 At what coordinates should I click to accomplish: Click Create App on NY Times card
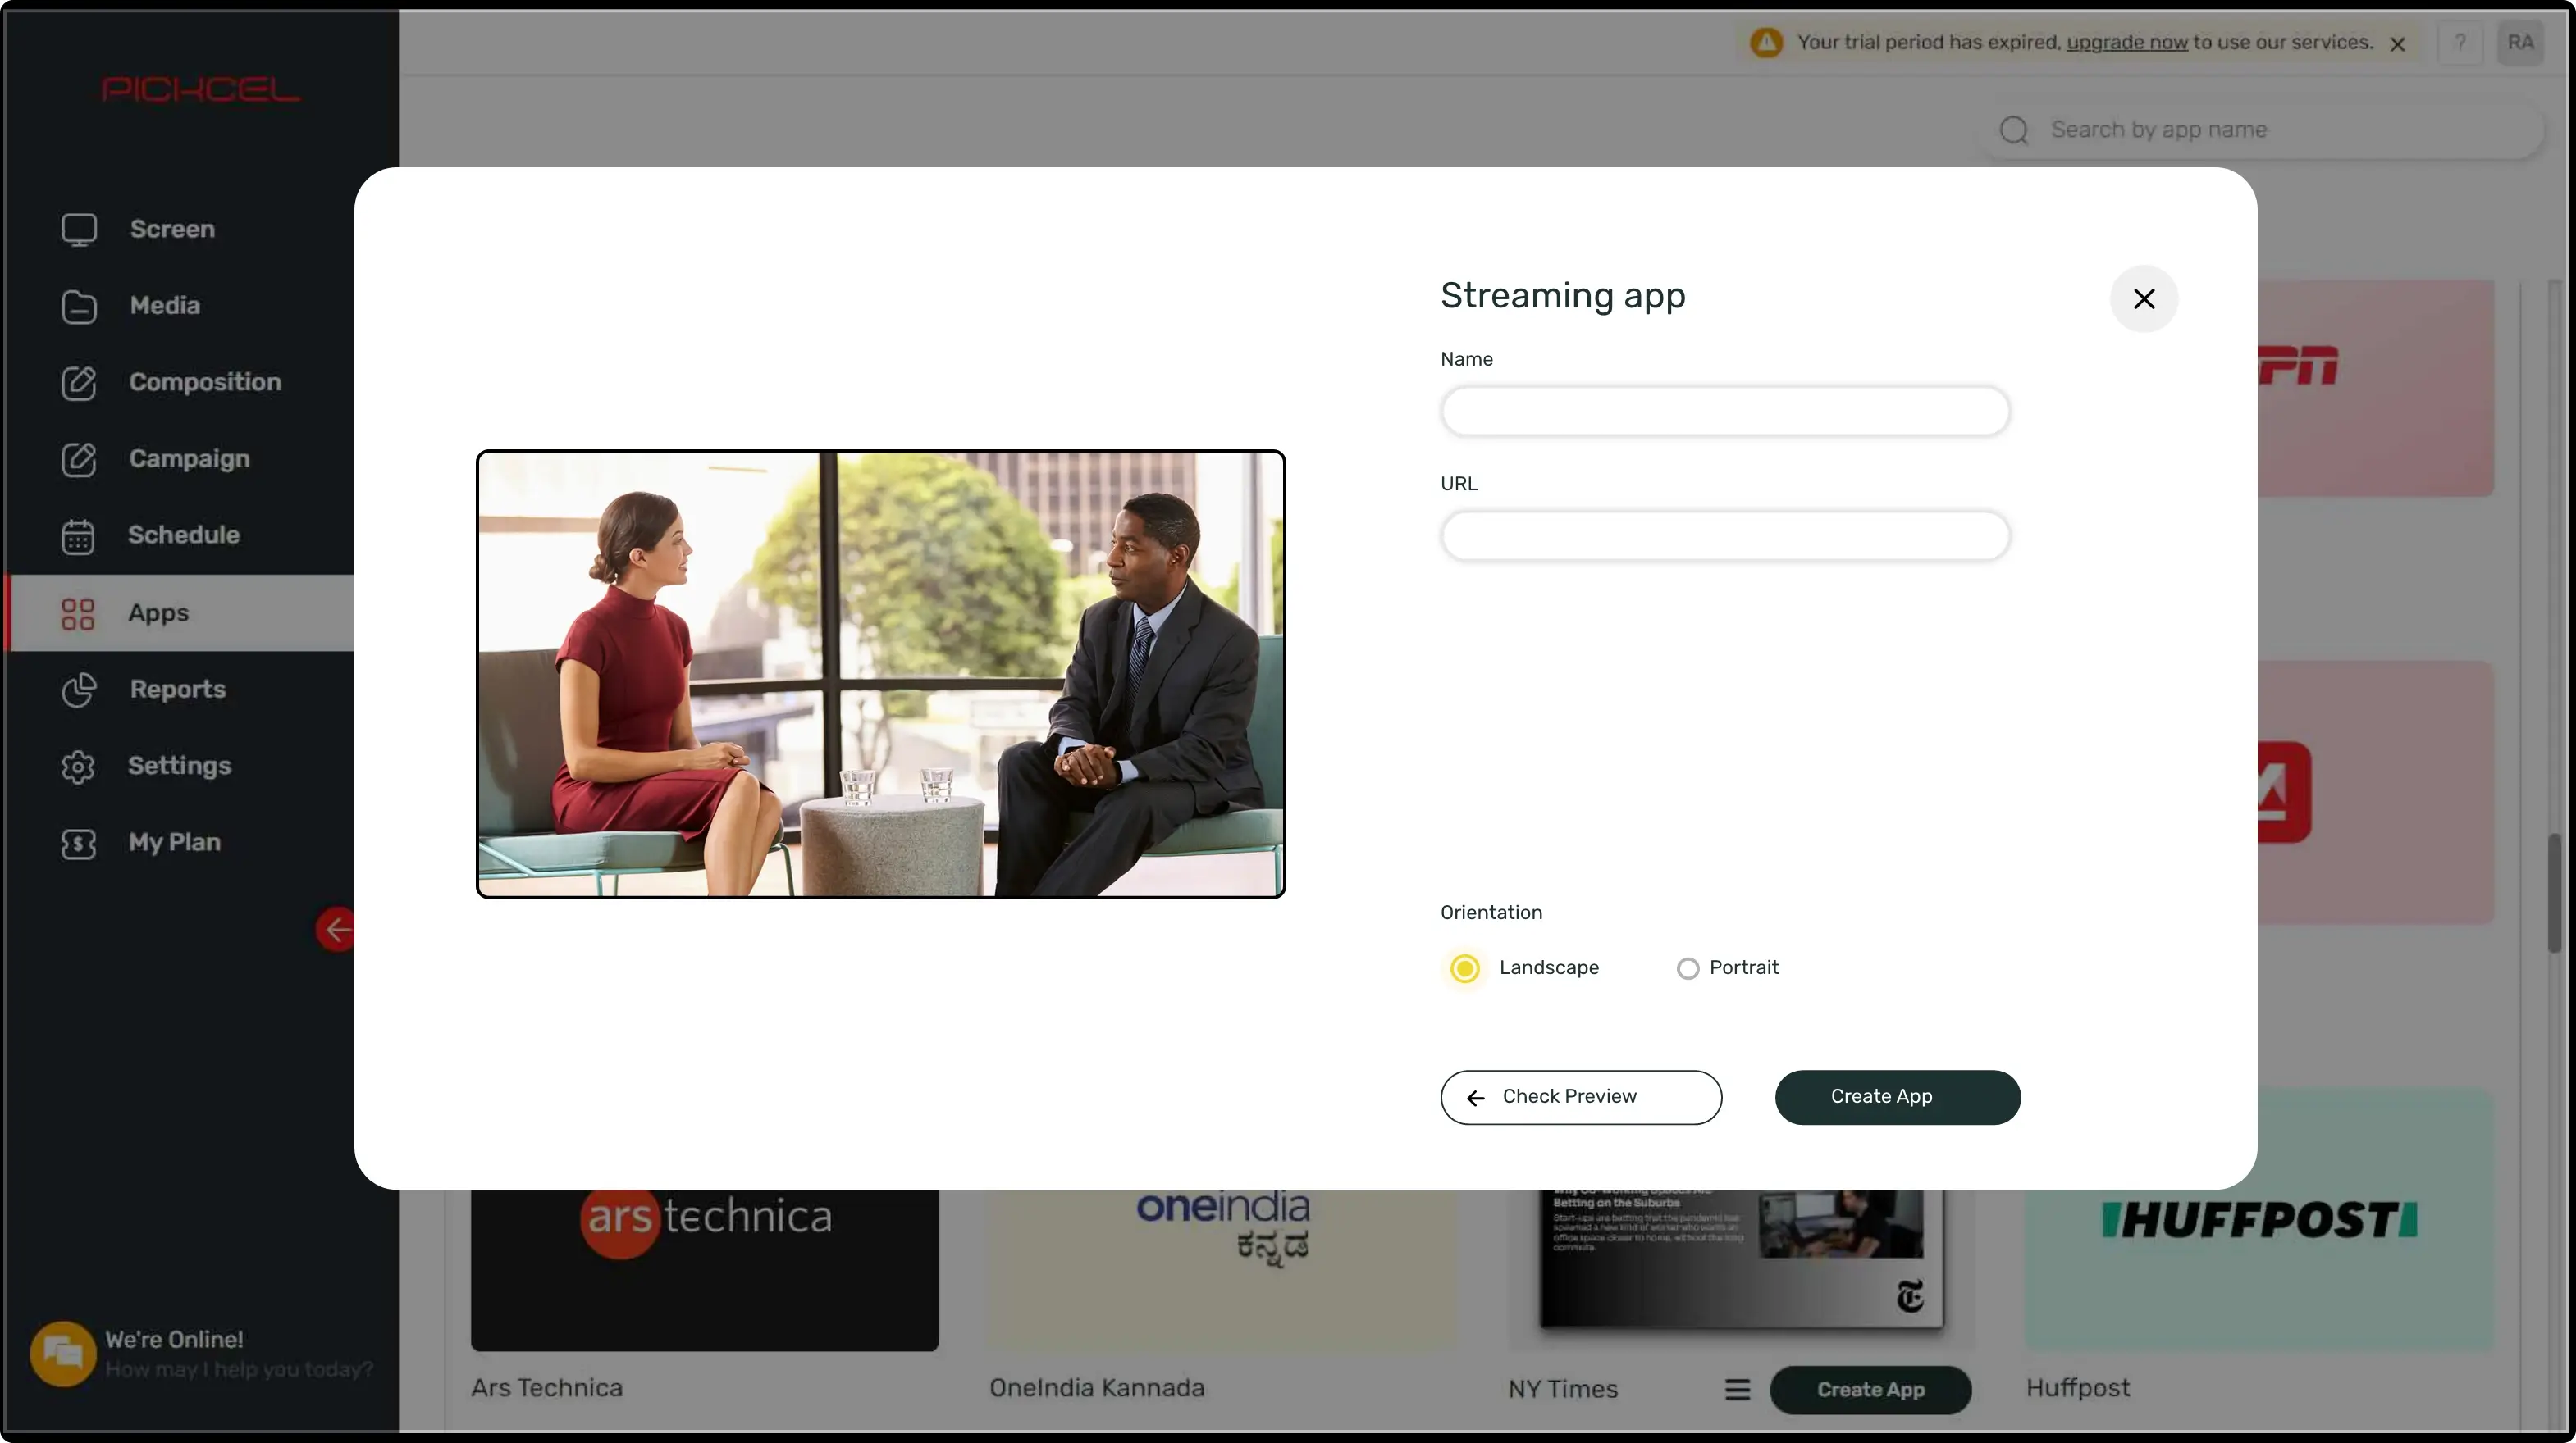(x=1870, y=1390)
